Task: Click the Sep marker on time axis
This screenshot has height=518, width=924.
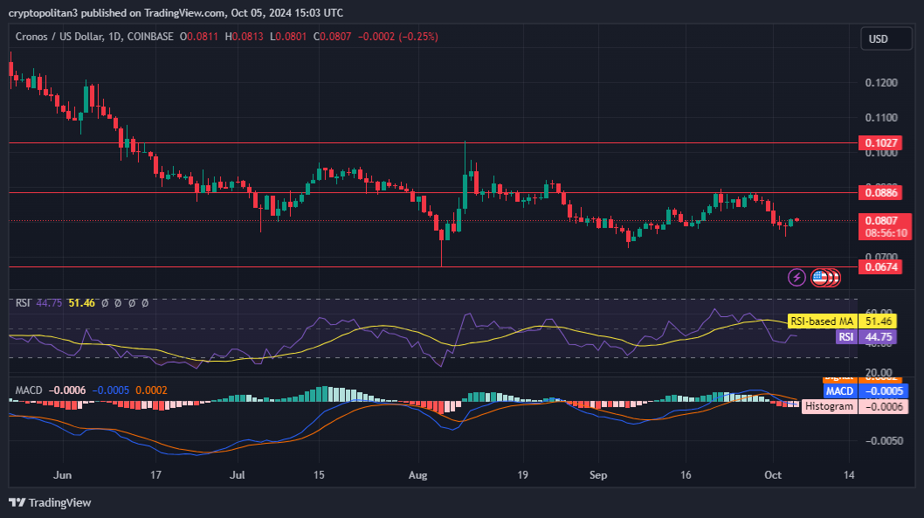Action: [597, 476]
